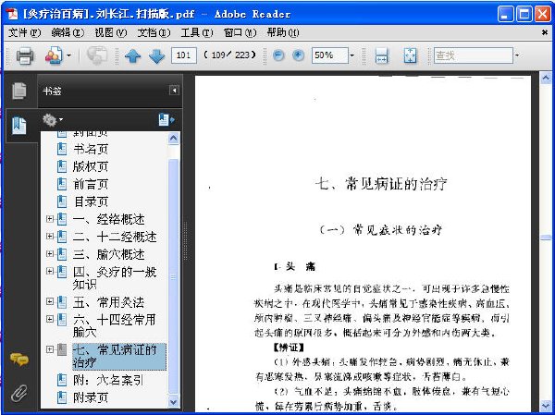
Task: Open bookmark options gear dropdown
Action: click(53, 120)
